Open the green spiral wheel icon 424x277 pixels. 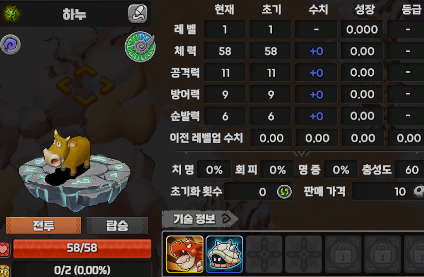[x=140, y=47]
